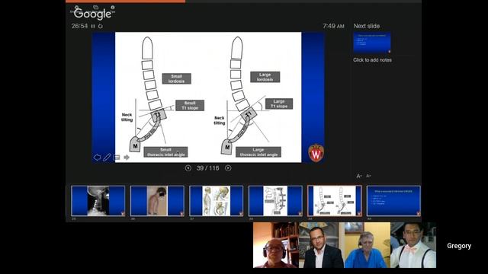Decrease the notes text size

(x=368, y=176)
